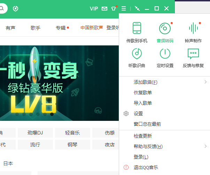Switch to mini mode with arrows icon
Screen dimensions: 210x175
tap(137, 8)
